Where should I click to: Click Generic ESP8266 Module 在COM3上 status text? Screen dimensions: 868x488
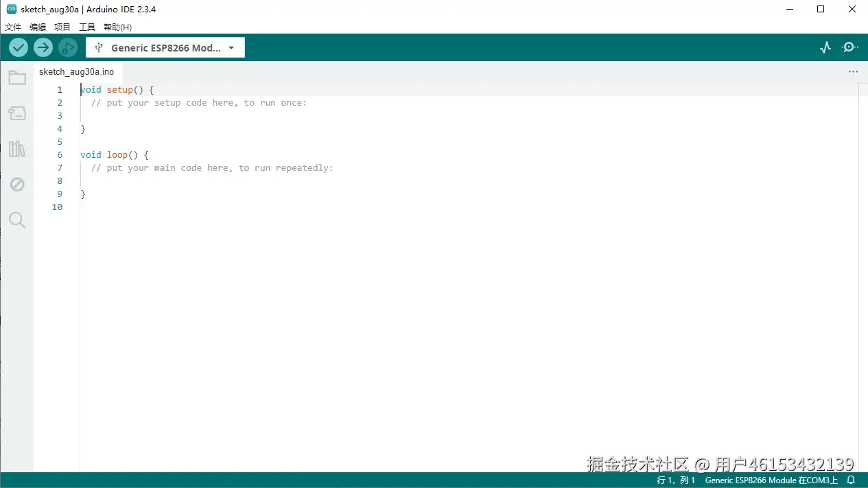pos(771,480)
